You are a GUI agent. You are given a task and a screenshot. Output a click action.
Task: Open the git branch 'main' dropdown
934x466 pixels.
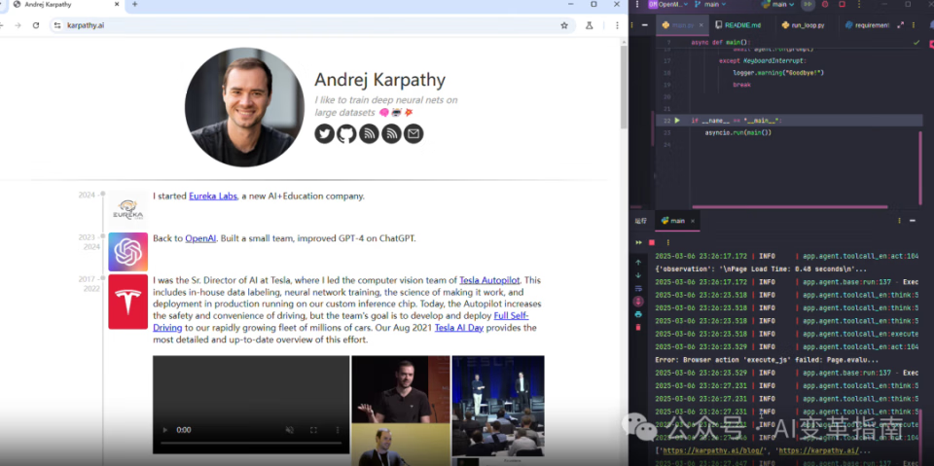(710, 4)
